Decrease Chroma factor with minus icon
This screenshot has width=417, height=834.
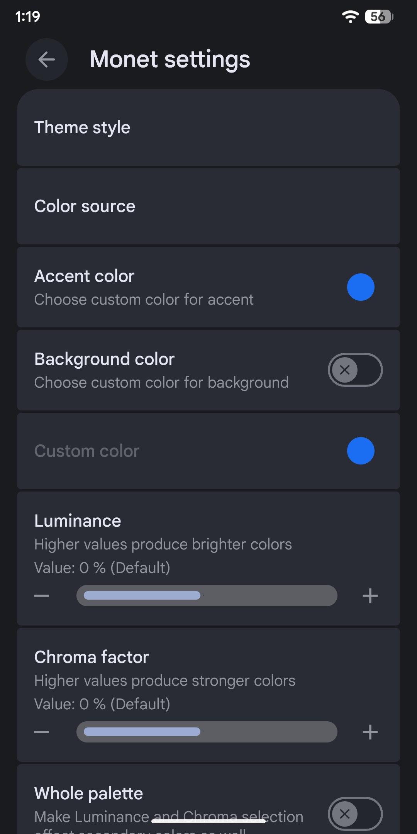point(42,732)
